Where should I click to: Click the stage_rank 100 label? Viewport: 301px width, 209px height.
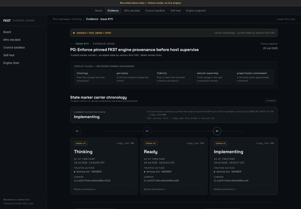click(x=125, y=143)
